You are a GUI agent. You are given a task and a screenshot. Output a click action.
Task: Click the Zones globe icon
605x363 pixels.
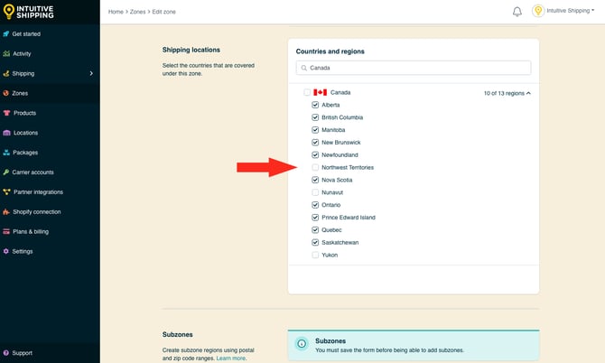(7, 93)
